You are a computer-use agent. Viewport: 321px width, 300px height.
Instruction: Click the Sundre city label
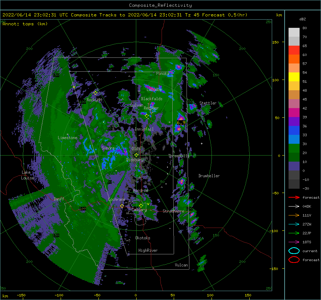pos(108,148)
